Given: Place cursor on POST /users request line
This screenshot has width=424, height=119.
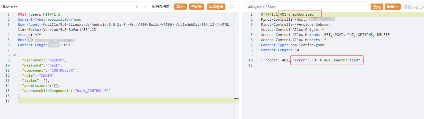Looking at the screenshot, I should tap(39, 14).
